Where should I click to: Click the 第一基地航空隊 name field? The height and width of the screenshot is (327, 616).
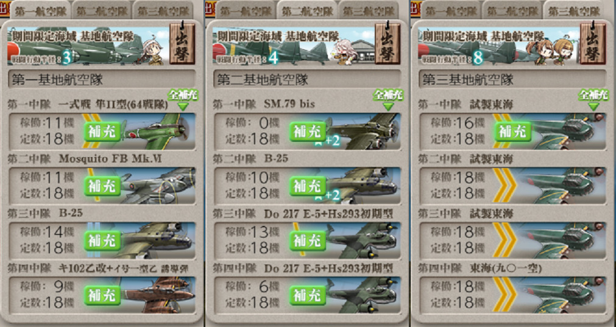point(102,80)
